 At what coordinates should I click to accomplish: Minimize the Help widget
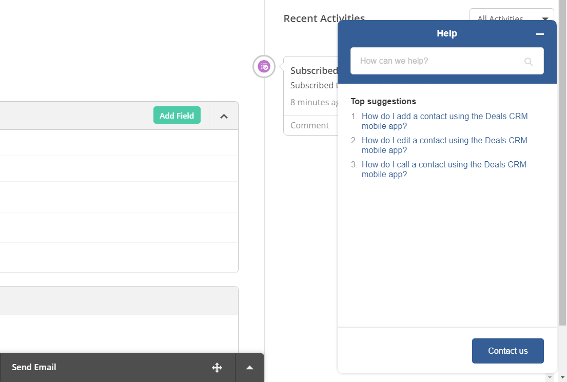(x=540, y=34)
